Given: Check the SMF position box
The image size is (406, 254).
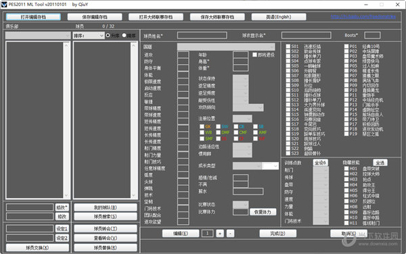Looking at the screenshot, I should pos(202,138).
